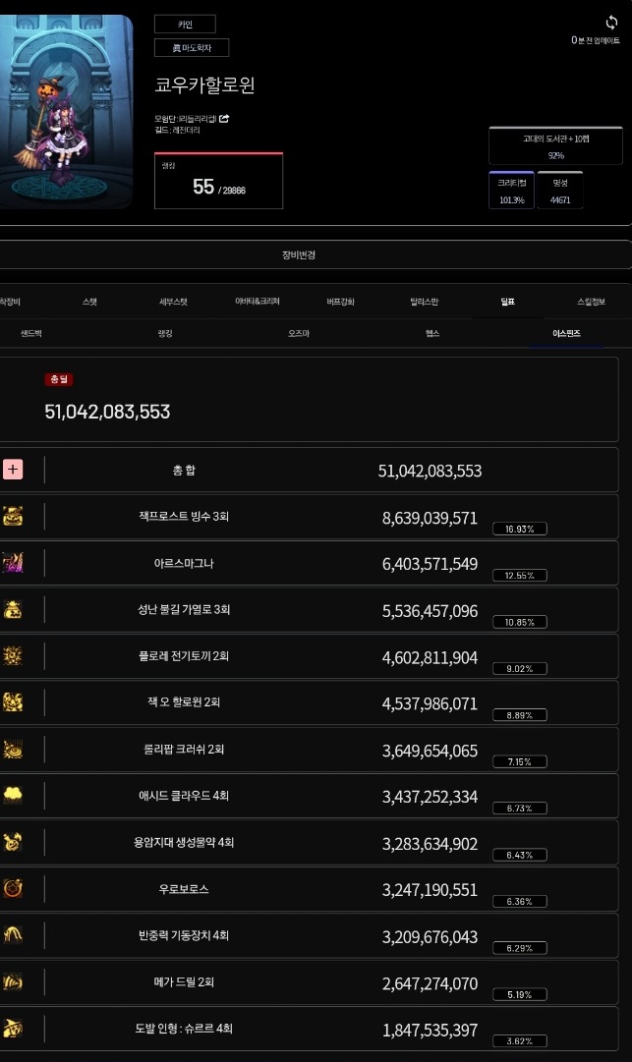Screen dimensions: 632x1062
Task: Click the refresh update icon
Action: click(x=611, y=22)
